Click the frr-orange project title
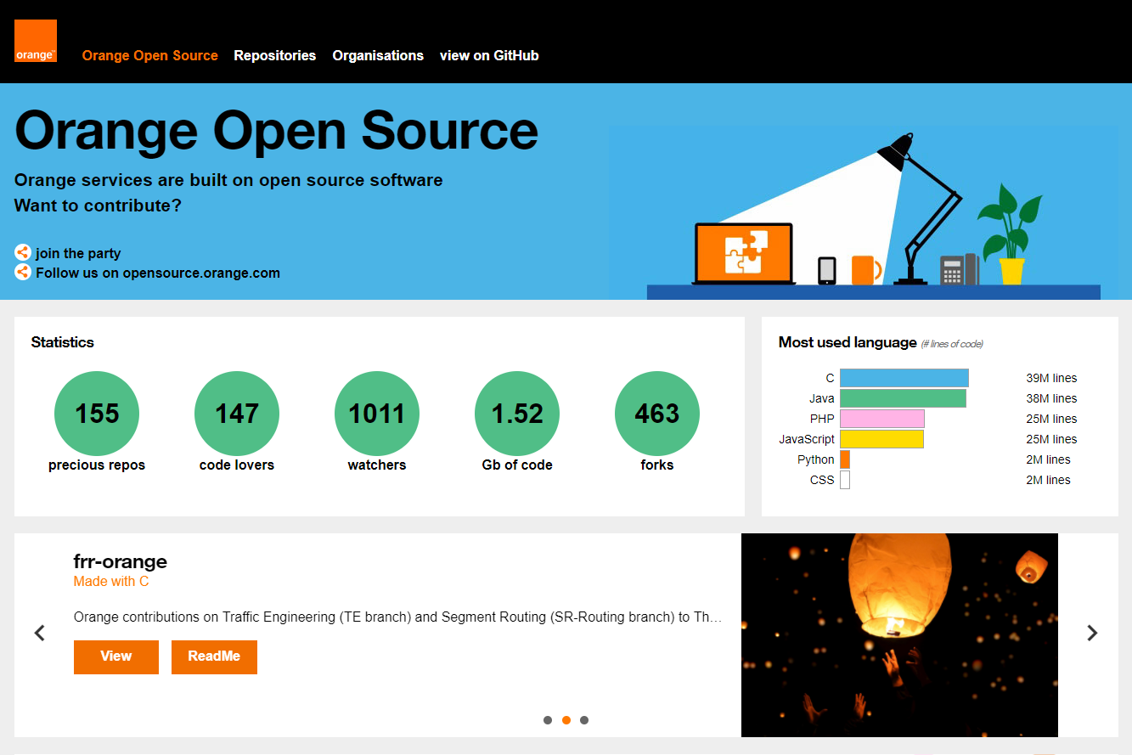Screen dimensions: 1132x755 [120, 561]
